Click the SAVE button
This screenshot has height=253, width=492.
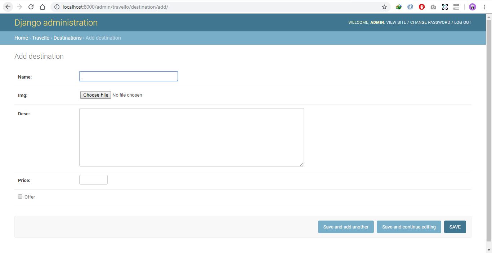click(x=455, y=227)
